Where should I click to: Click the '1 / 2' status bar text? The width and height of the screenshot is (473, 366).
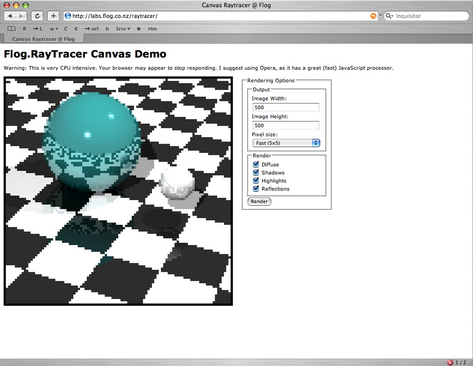tap(461, 362)
